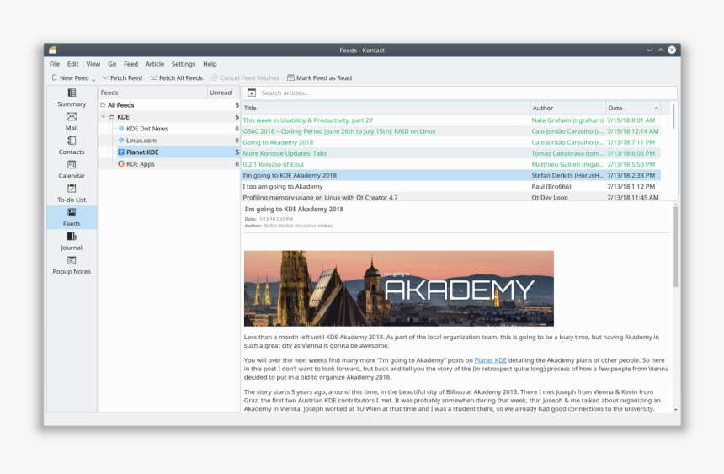Follow the Planet KDE link in article
This screenshot has width=724, height=474.
point(490,360)
